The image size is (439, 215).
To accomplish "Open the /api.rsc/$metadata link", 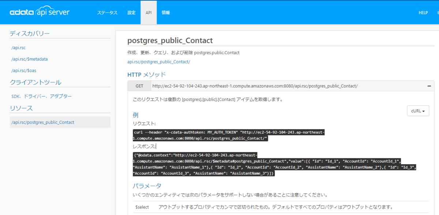I will (30, 59).
